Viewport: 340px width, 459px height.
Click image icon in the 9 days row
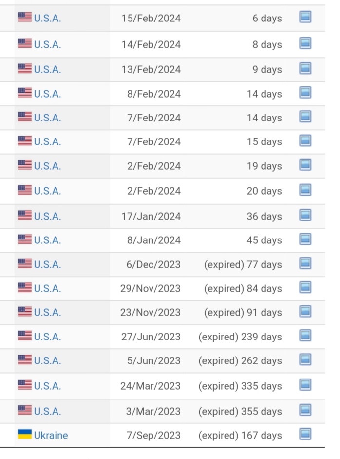pos(305,68)
